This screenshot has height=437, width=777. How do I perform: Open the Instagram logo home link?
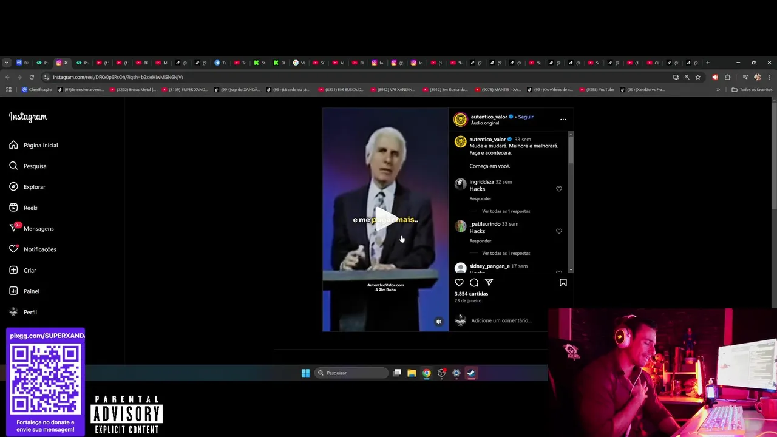[x=28, y=117]
